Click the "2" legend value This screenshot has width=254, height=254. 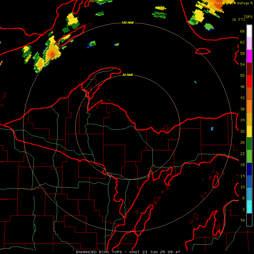[243, 209]
